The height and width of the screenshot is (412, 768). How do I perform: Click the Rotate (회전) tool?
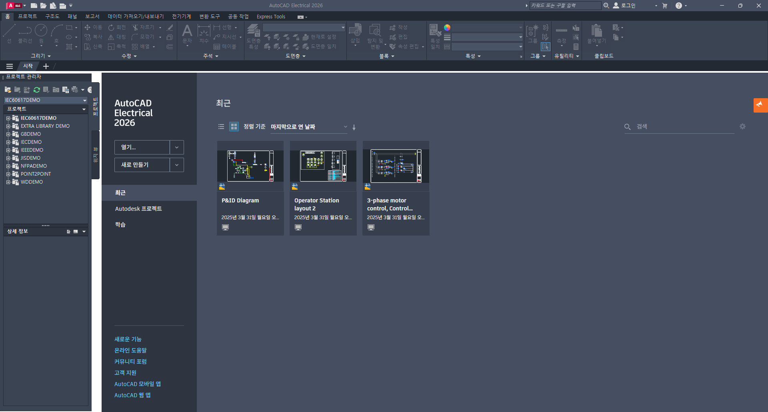pyautogui.click(x=117, y=27)
